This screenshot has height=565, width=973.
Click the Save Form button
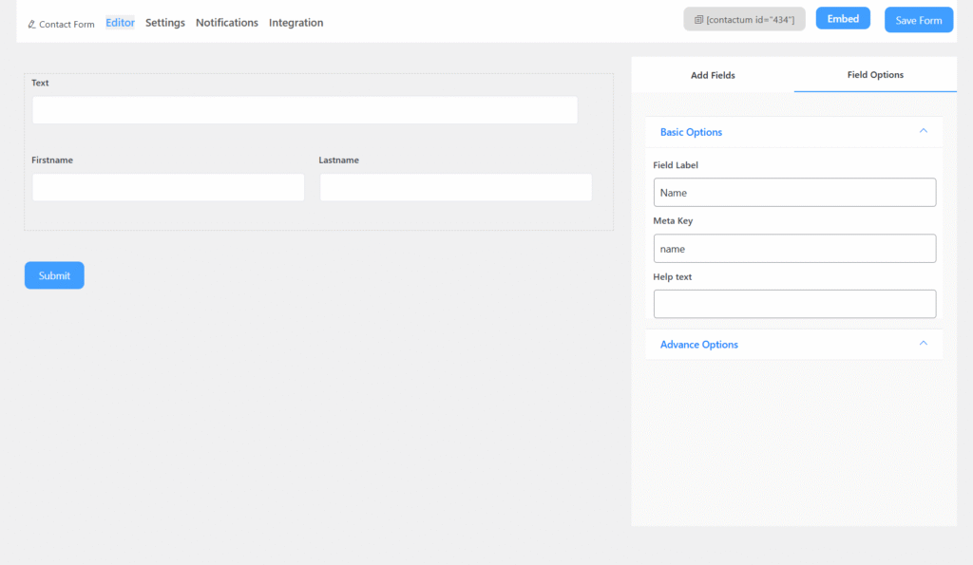(918, 21)
